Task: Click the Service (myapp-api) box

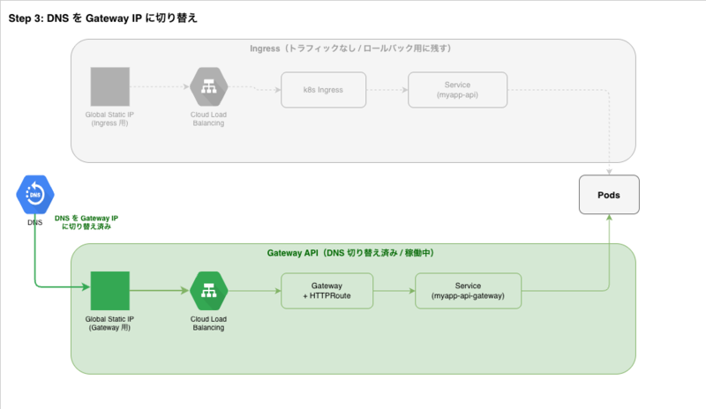Action: (x=457, y=90)
